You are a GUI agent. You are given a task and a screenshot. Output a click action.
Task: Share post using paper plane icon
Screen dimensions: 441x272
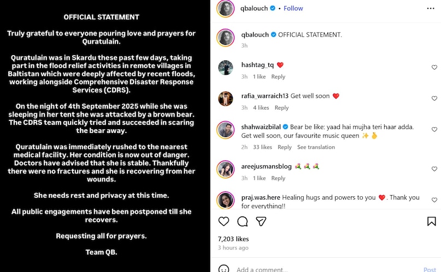click(261, 221)
